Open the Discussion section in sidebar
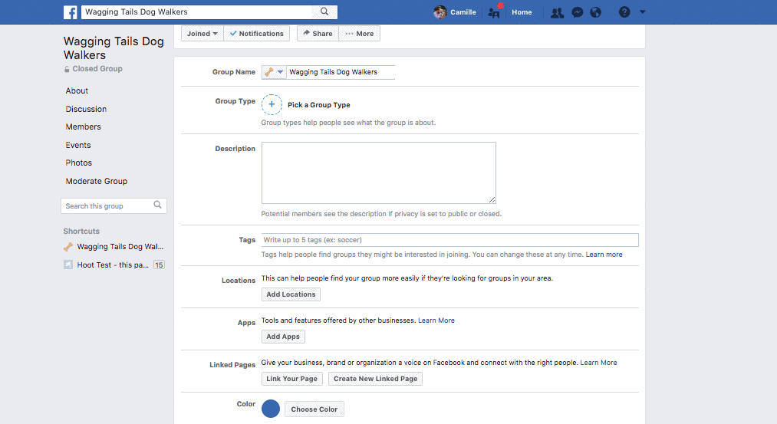777x424 pixels. point(86,109)
